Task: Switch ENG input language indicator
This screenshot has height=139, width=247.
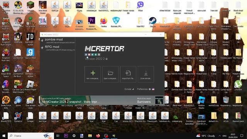Action: point(225,136)
